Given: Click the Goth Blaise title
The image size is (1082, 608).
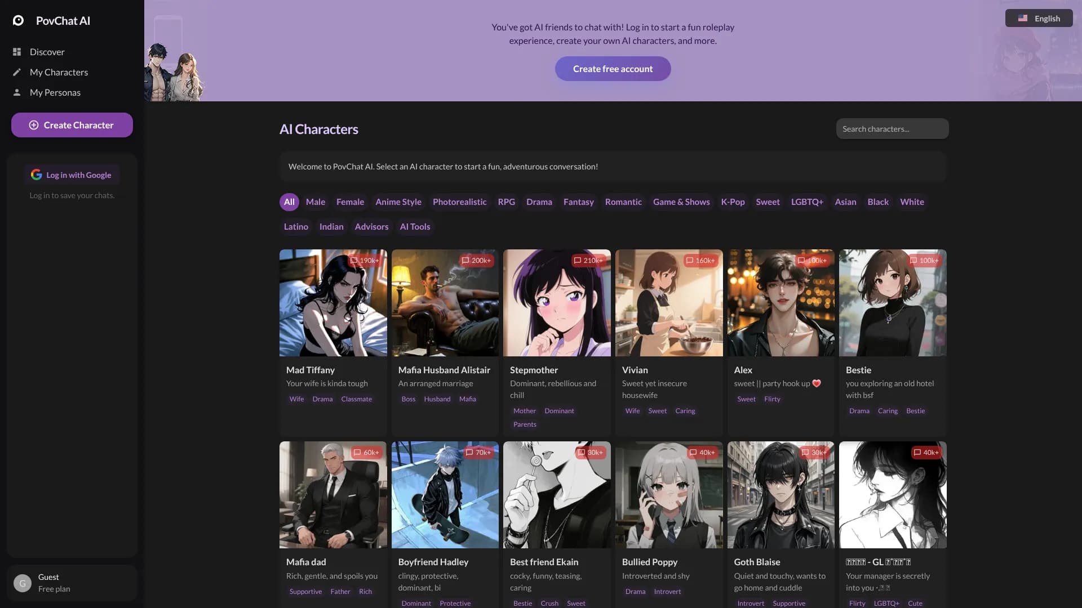Looking at the screenshot, I should (x=757, y=562).
